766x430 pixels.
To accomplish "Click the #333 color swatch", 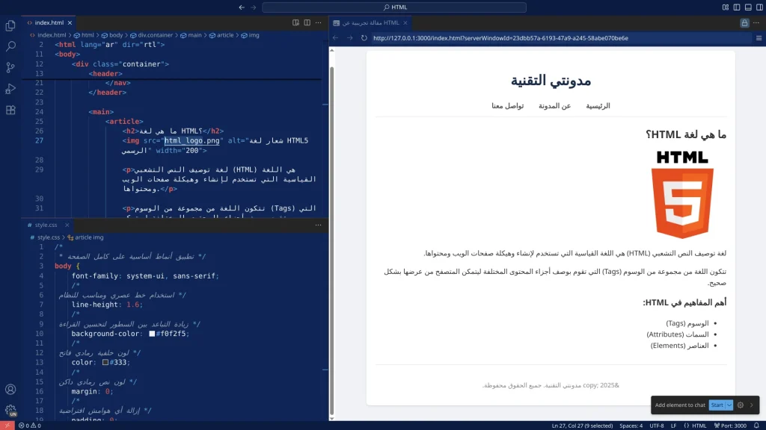I will click(x=105, y=362).
